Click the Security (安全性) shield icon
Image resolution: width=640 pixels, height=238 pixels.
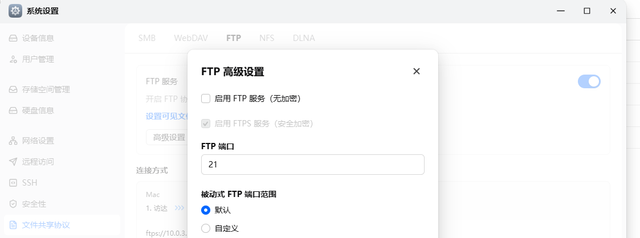13,204
